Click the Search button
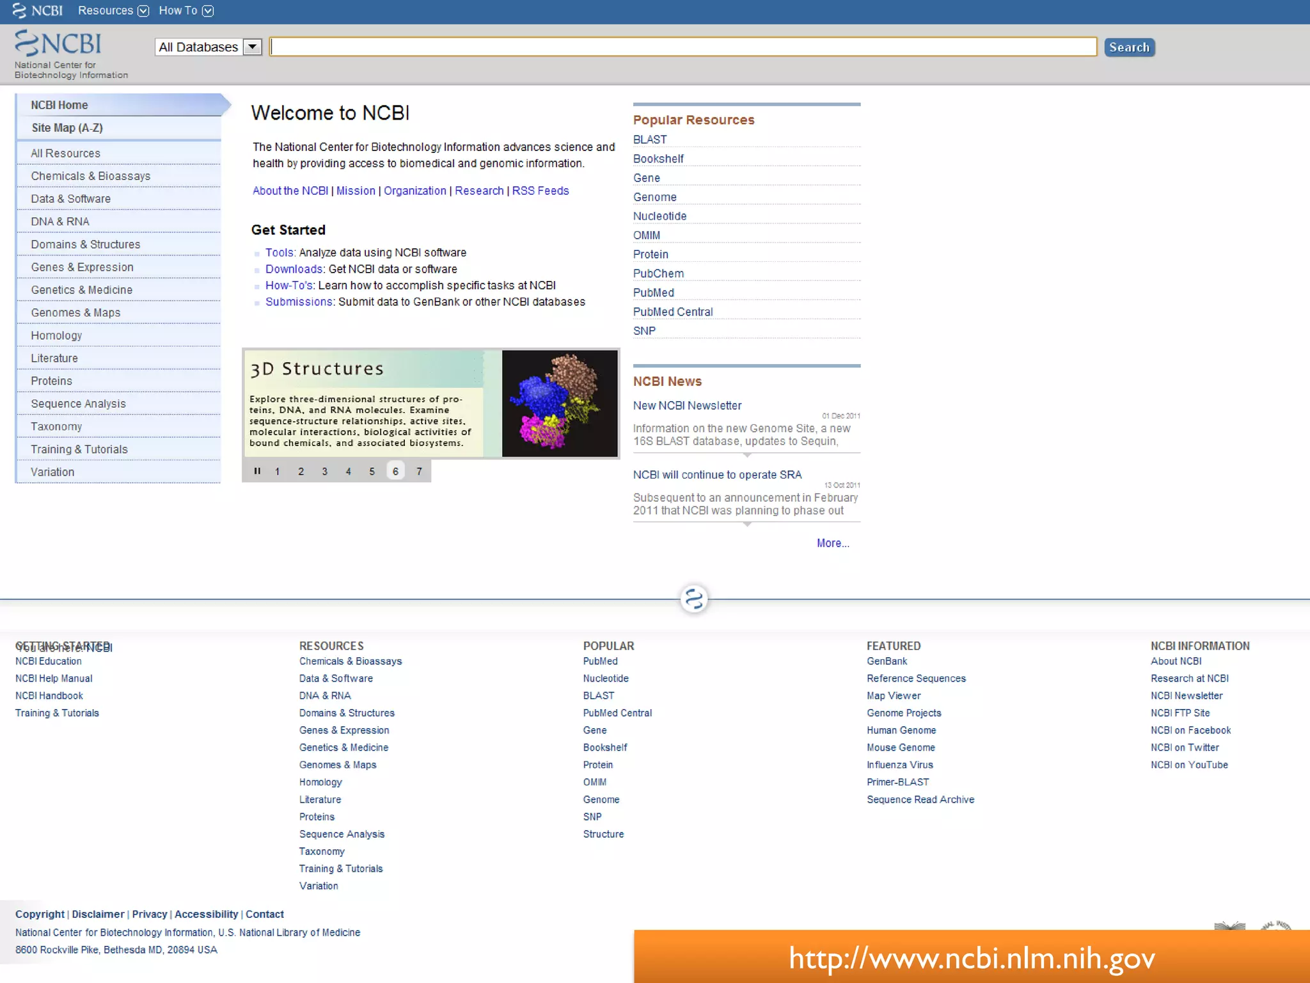This screenshot has width=1310, height=983. [1129, 47]
